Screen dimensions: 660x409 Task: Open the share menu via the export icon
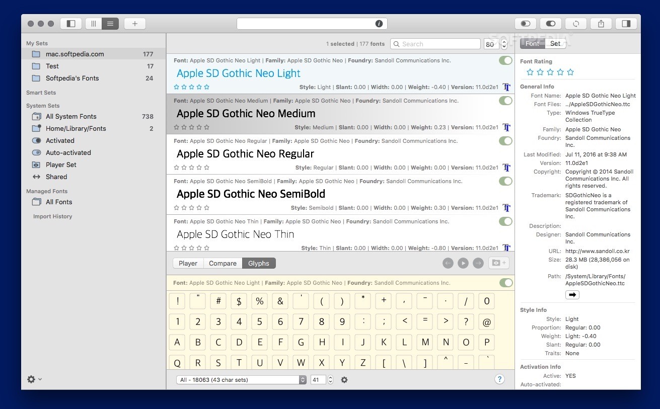click(601, 23)
